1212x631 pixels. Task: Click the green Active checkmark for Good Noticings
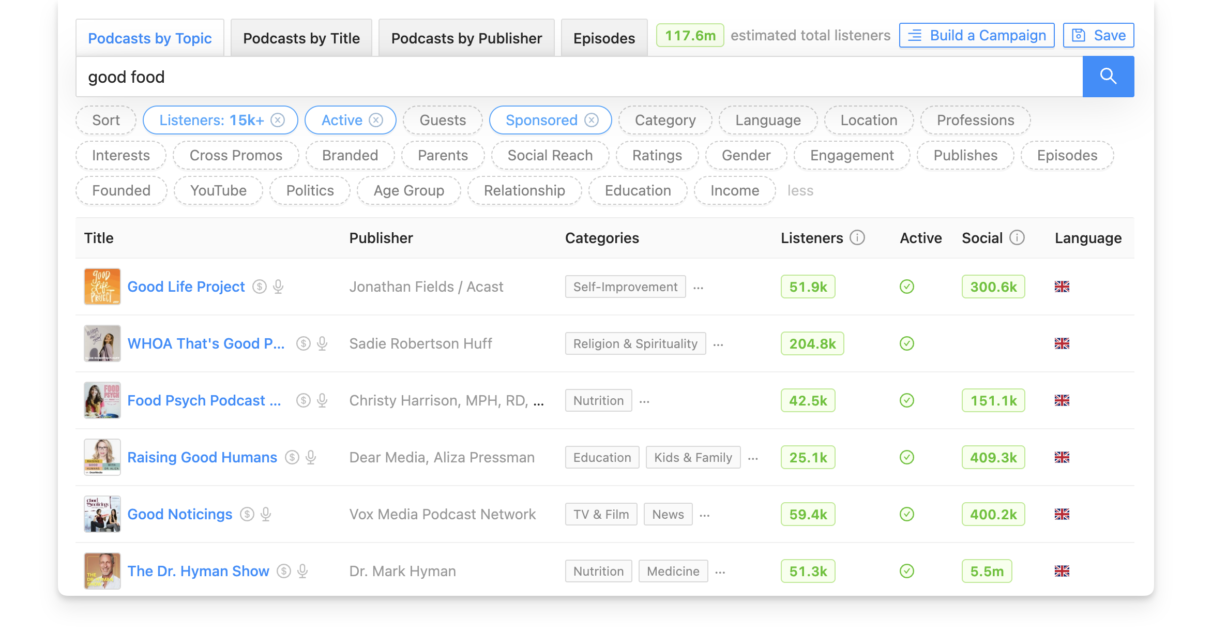(906, 514)
